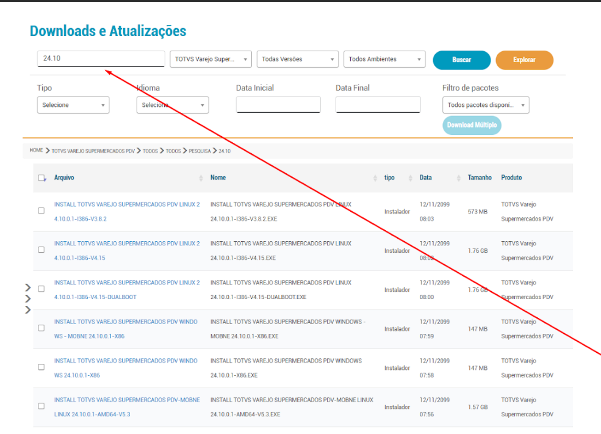Click the 1.57 GB size cell
The height and width of the screenshot is (434, 601).
tap(478, 407)
